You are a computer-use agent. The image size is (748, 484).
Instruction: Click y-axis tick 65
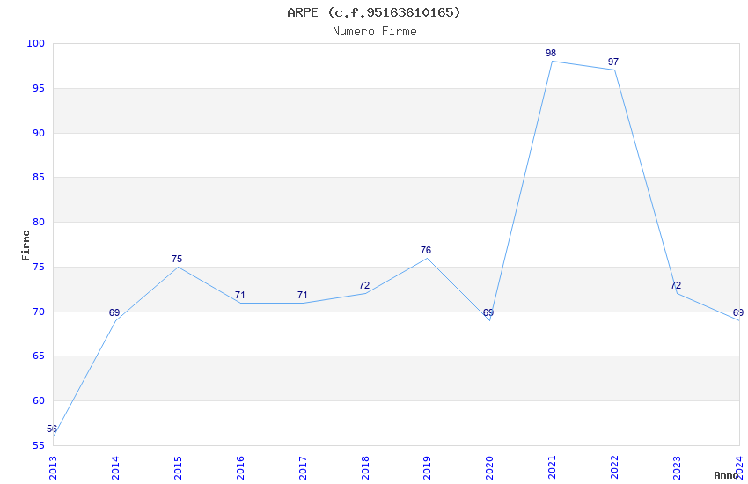point(39,356)
